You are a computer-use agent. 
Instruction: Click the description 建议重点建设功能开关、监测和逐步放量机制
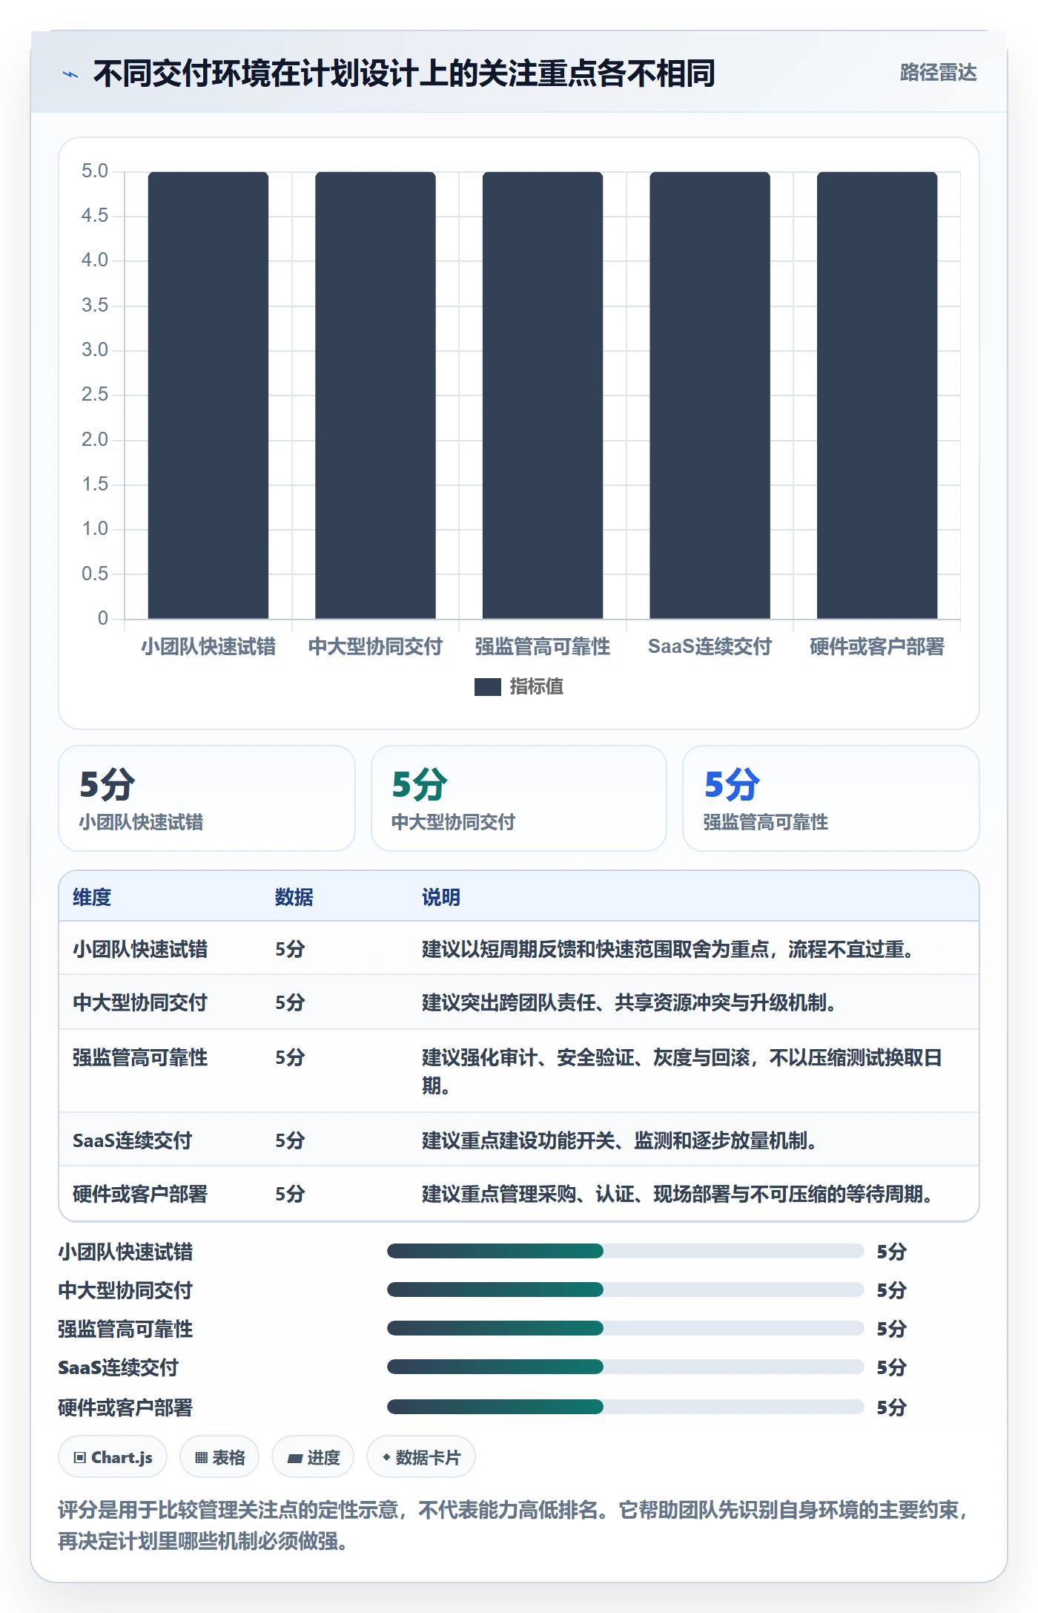(620, 1141)
